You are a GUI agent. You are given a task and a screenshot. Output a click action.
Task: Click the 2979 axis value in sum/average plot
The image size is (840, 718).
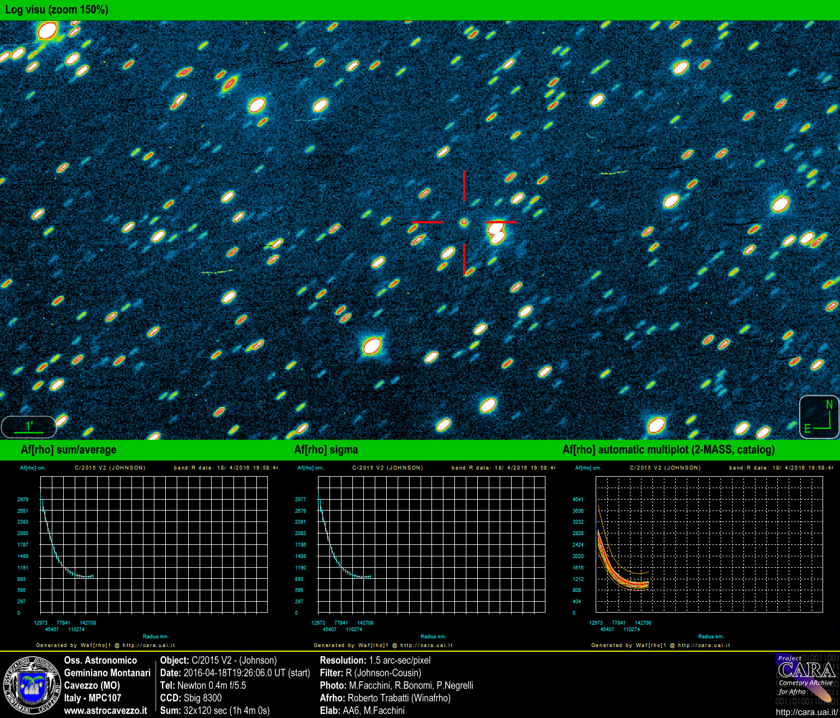23,500
